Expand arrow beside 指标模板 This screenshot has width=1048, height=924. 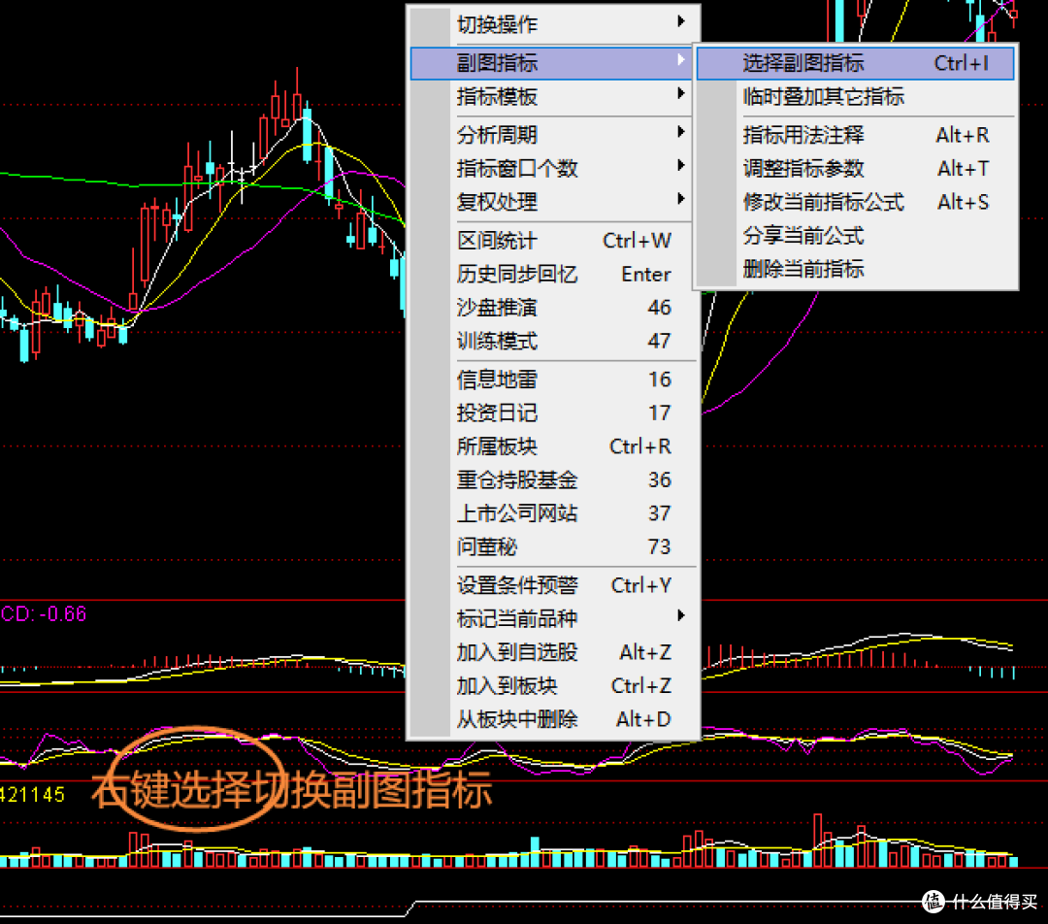(x=681, y=93)
